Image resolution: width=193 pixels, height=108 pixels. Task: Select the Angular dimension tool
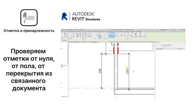point(122,35)
